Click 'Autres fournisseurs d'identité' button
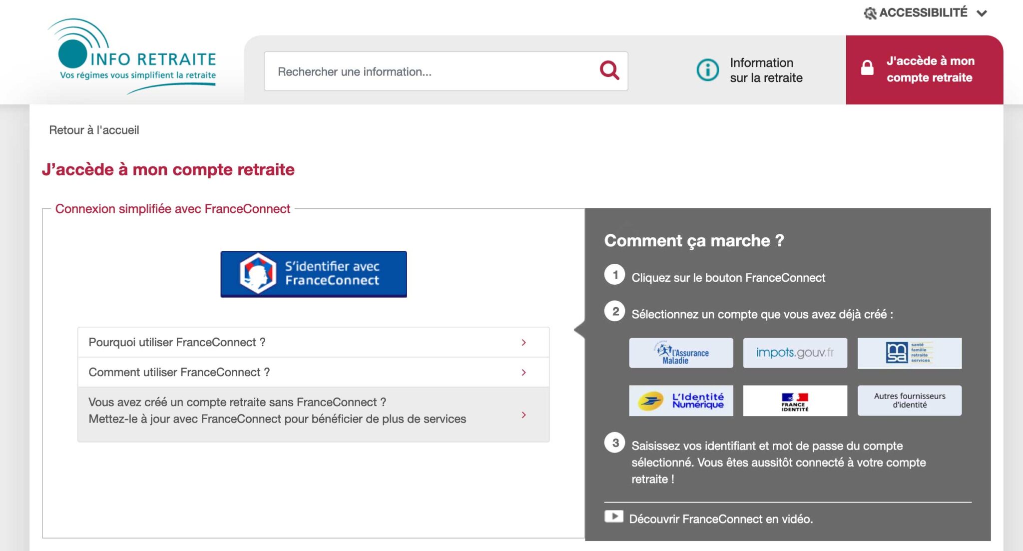Viewport: 1023px width, 551px height. (909, 400)
